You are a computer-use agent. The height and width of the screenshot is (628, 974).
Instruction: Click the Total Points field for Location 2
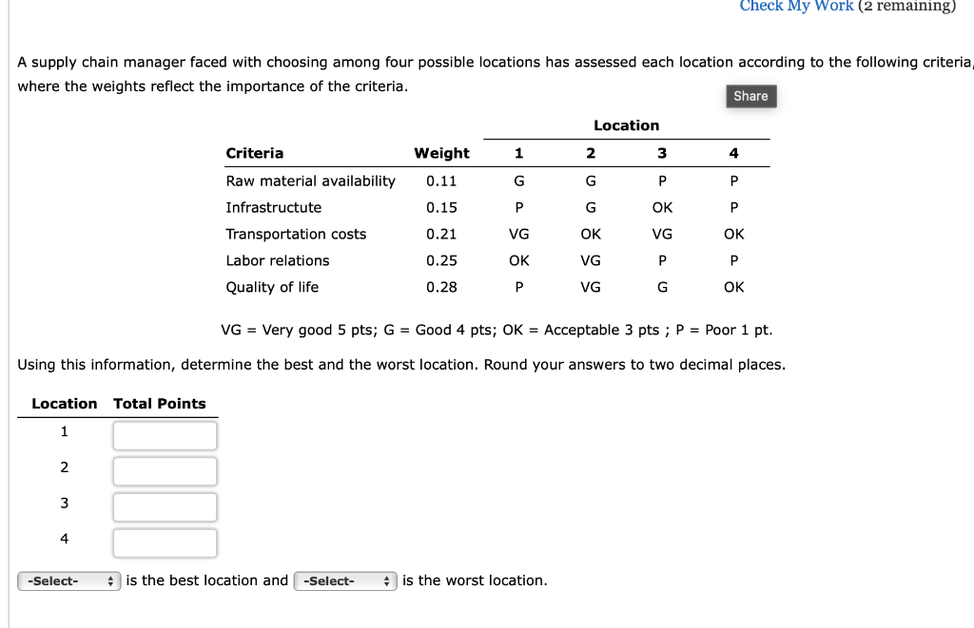(165, 470)
